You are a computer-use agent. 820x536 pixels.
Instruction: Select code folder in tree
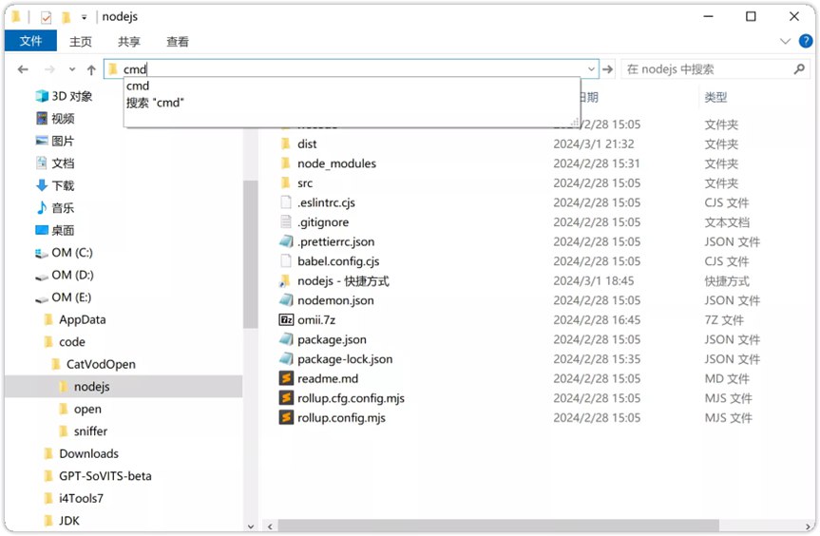(65, 342)
